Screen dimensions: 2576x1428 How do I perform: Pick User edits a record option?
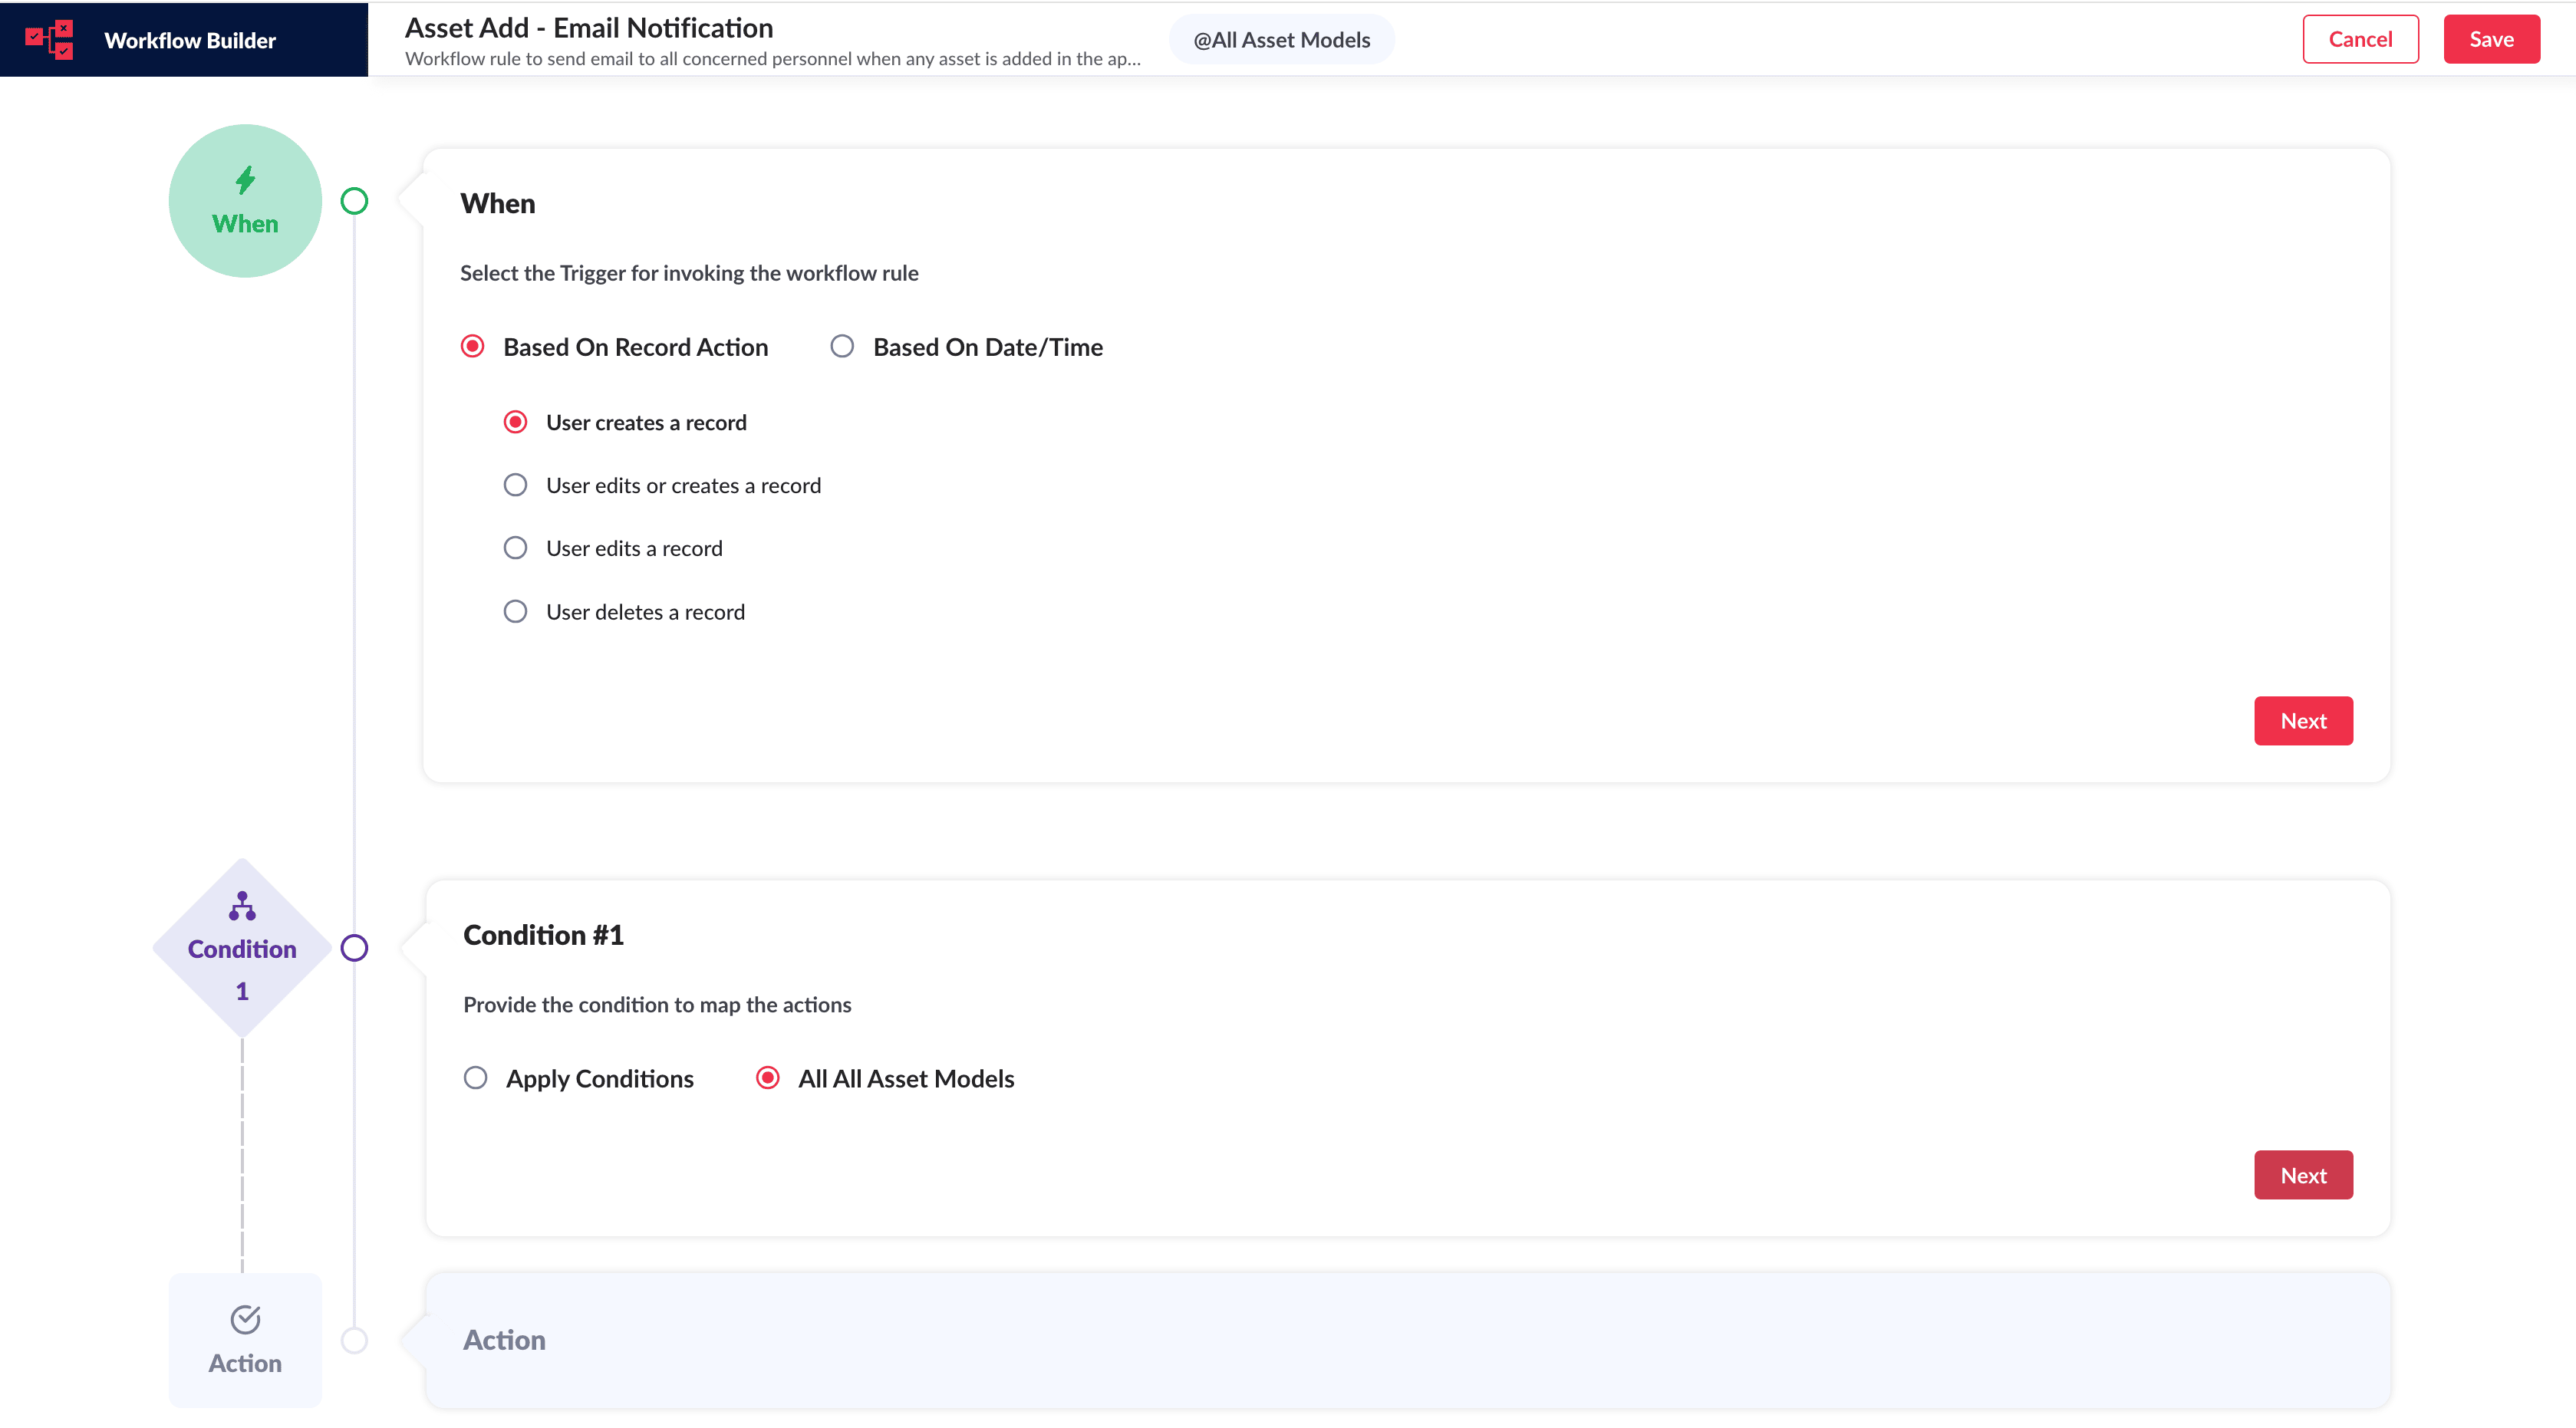coord(515,548)
